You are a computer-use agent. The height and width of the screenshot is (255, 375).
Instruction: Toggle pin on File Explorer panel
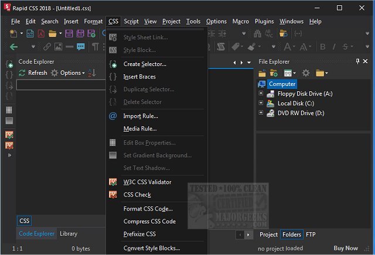tap(357, 61)
